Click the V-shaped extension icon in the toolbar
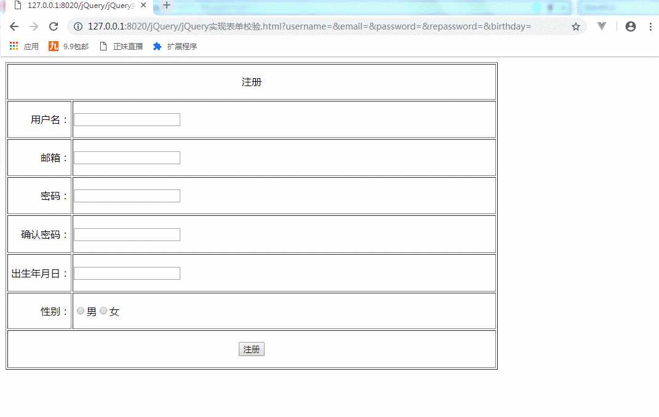The image size is (659, 417). 602,26
